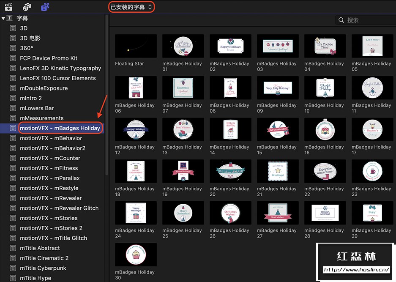Select mBadges Holiday 20 thumbnail
Screen dimensions: 396x282
(x=231, y=171)
